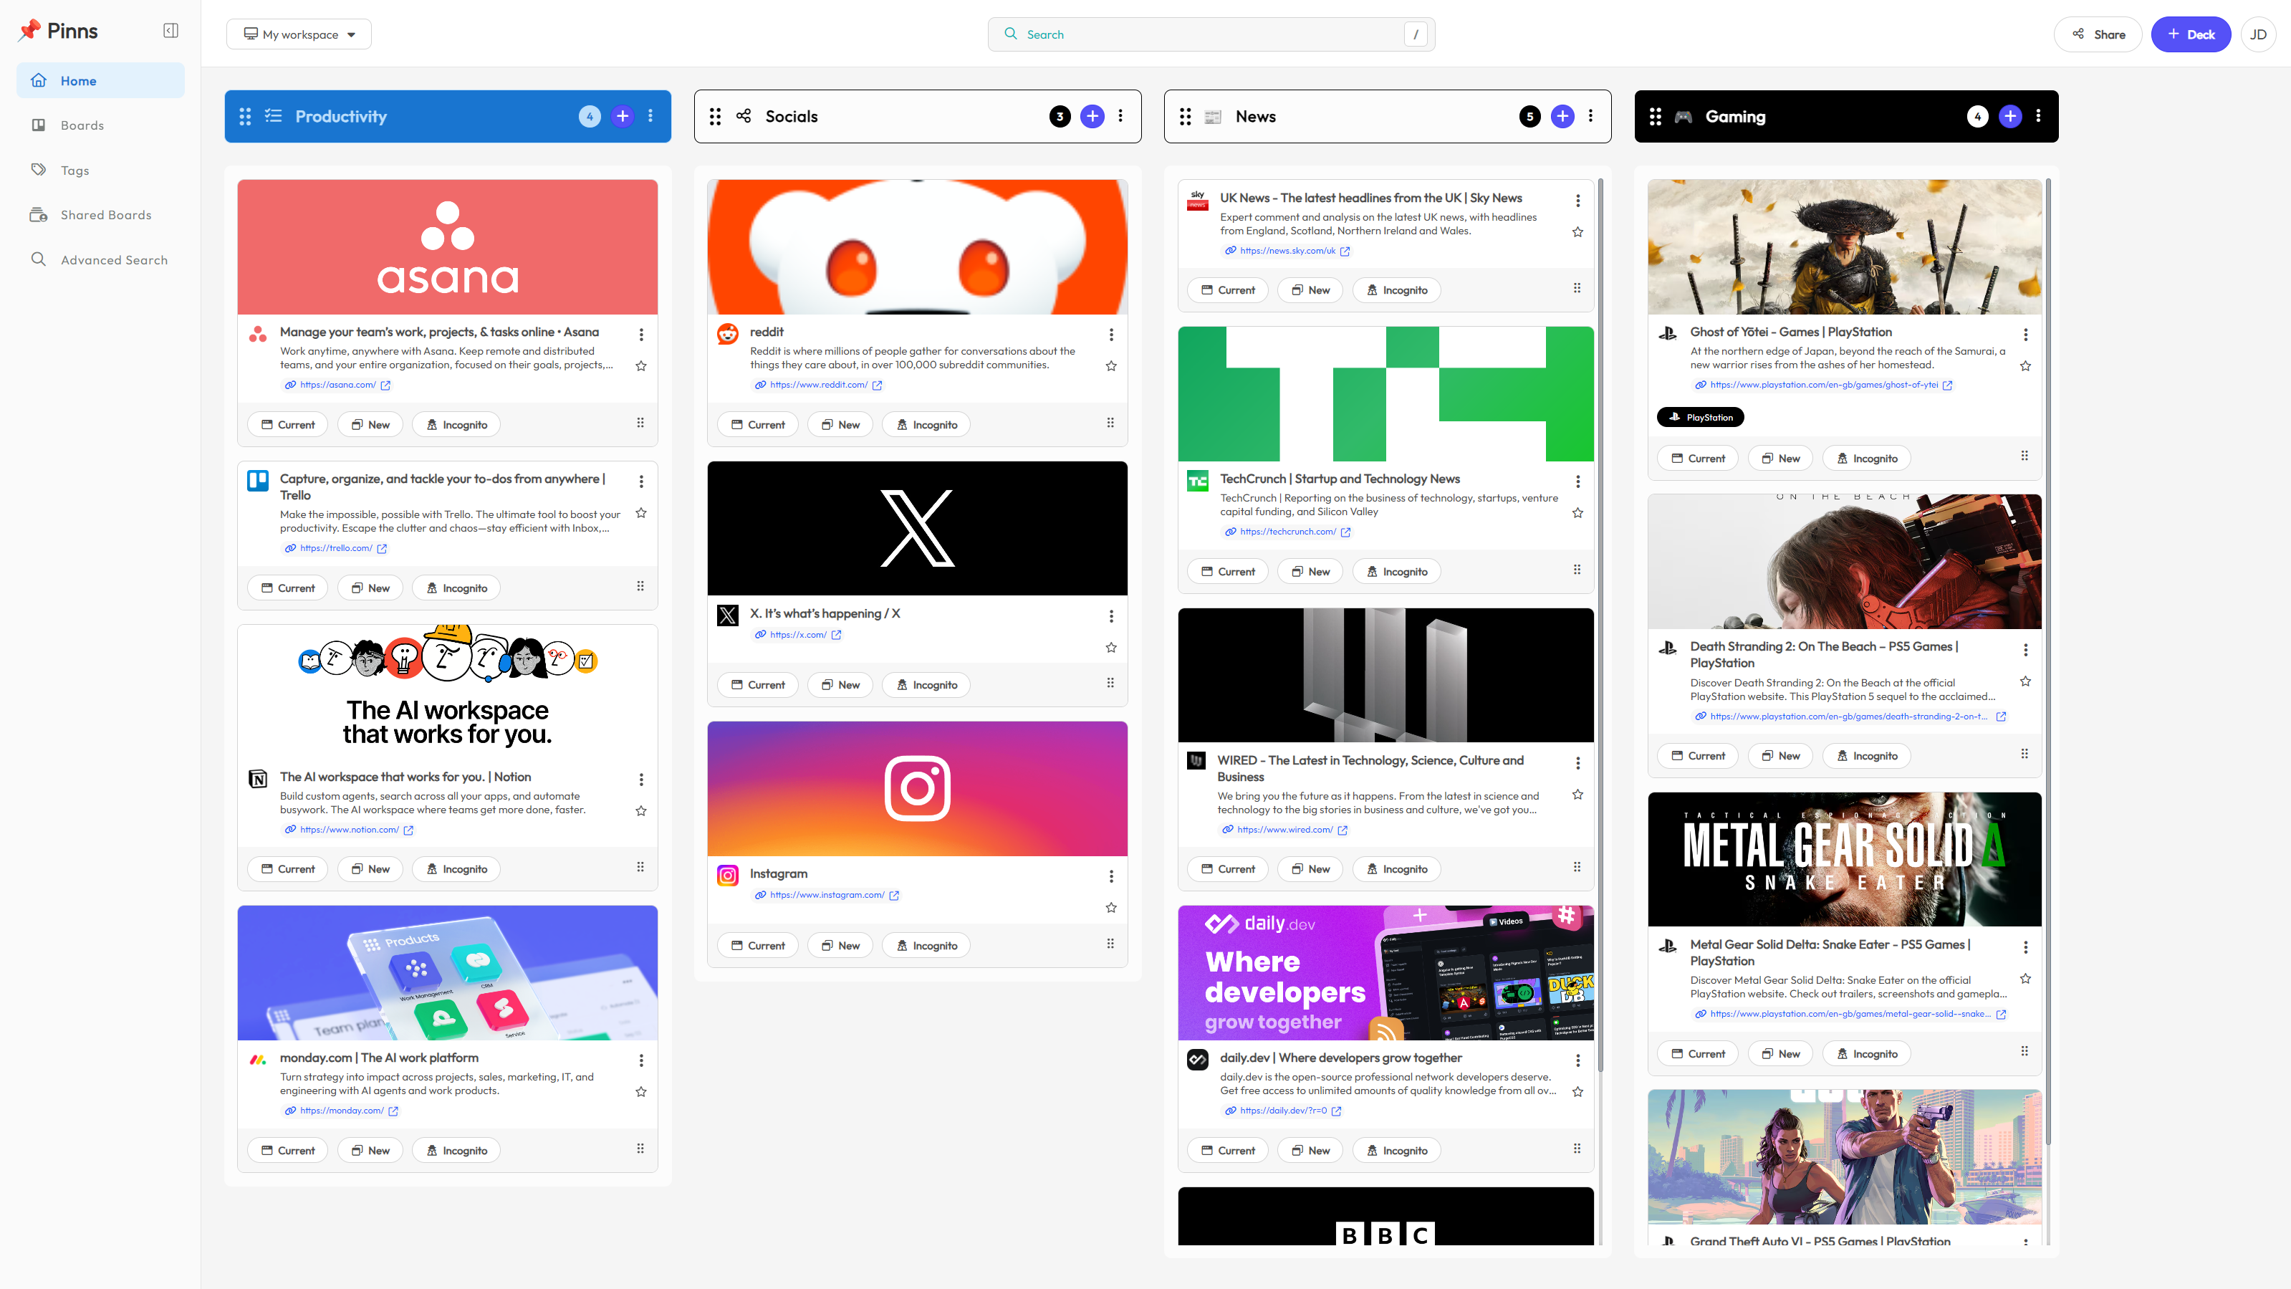Viewport: 2291px width, 1289px height.
Task: Add a new pin to the Gaming board
Action: [2010, 115]
